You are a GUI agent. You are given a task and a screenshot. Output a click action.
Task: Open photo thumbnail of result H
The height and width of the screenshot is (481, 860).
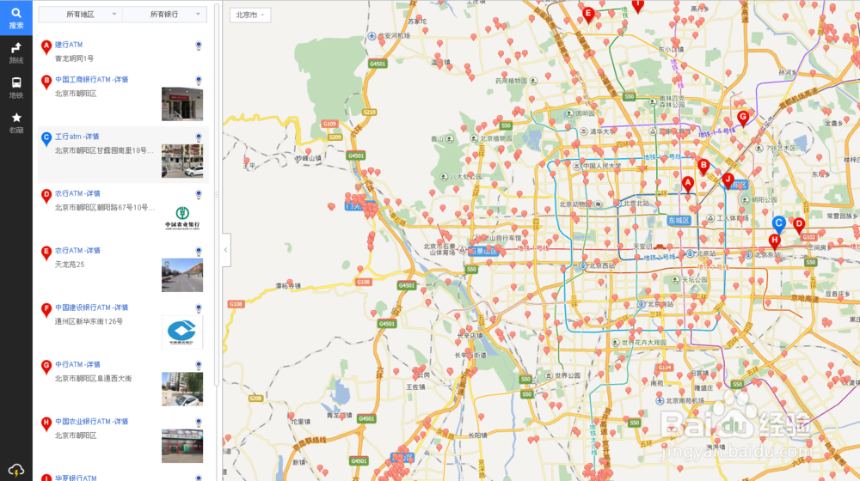(182, 446)
